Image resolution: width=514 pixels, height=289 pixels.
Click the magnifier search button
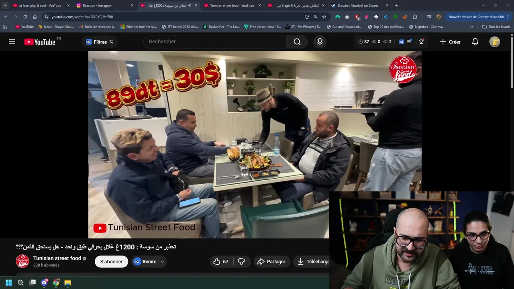(297, 42)
